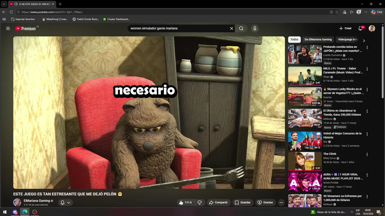The height and width of the screenshot is (216, 385).
Task: Open the apps icon in address bar
Action: [331, 12]
